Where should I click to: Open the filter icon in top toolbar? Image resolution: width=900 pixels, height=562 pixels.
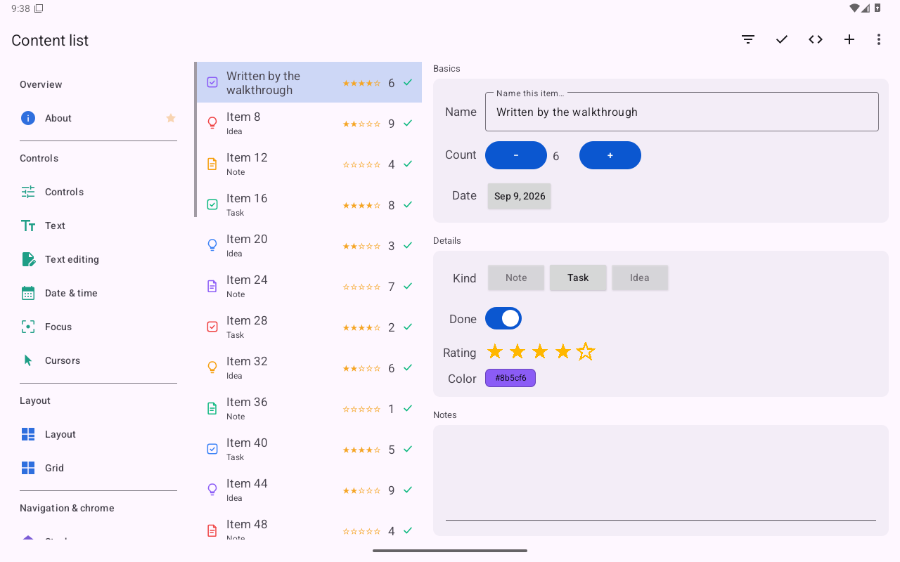click(x=748, y=39)
